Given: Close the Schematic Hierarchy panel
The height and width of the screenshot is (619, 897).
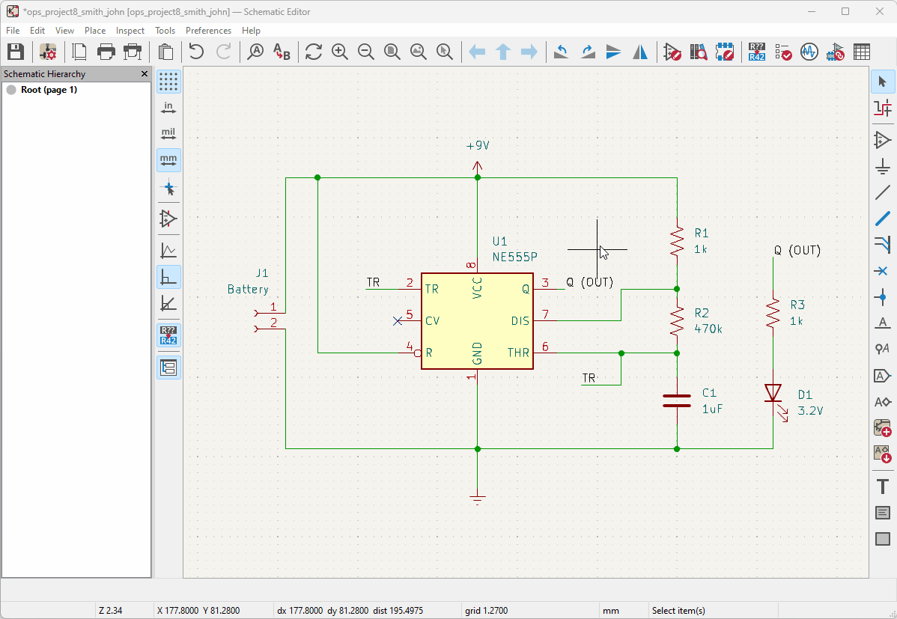Looking at the screenshot, I should point(145,74).
